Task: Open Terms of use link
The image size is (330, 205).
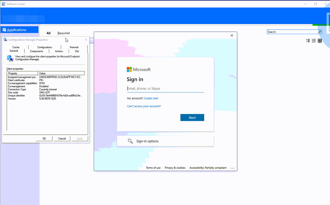Action: (x=153, y=167)
